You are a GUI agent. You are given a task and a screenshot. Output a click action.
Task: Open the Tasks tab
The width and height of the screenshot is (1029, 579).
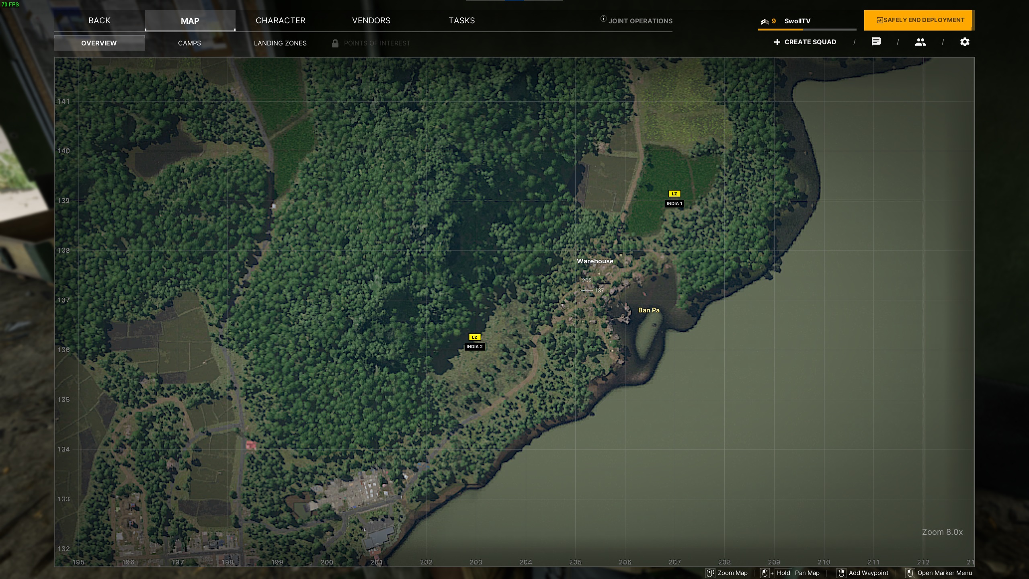point(461,21)
